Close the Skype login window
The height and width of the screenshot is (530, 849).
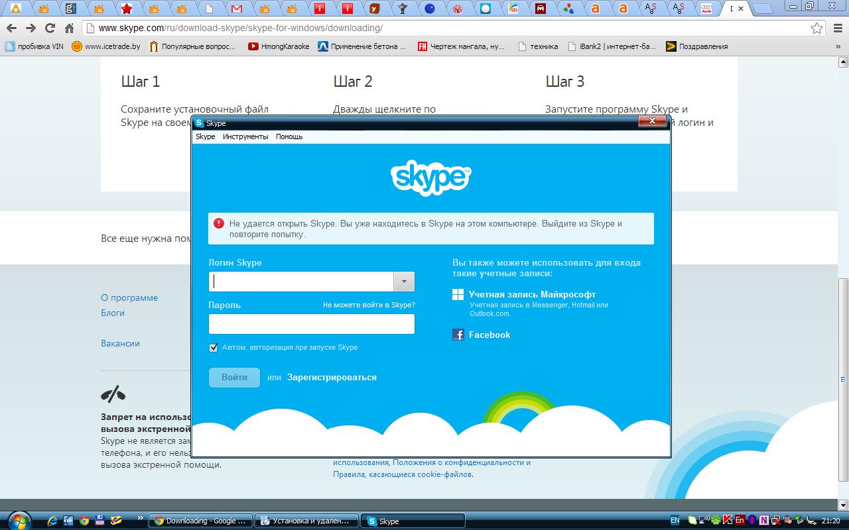point(652,121)
